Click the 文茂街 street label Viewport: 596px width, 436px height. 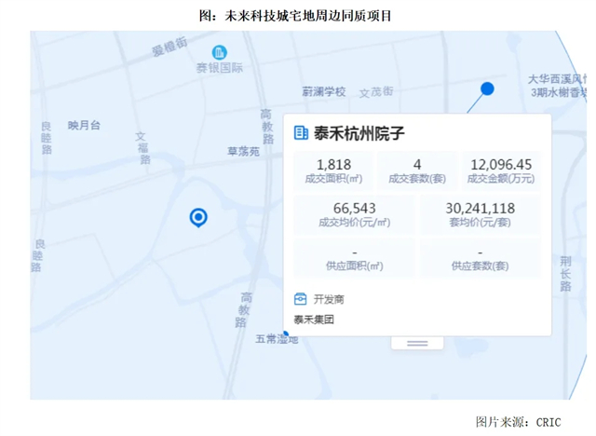376,92
